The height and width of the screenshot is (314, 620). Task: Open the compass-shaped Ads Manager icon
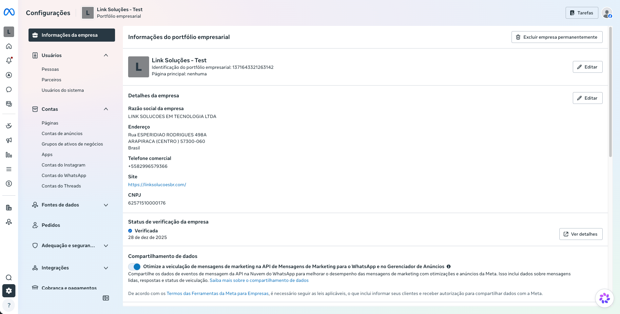[9, 75]
